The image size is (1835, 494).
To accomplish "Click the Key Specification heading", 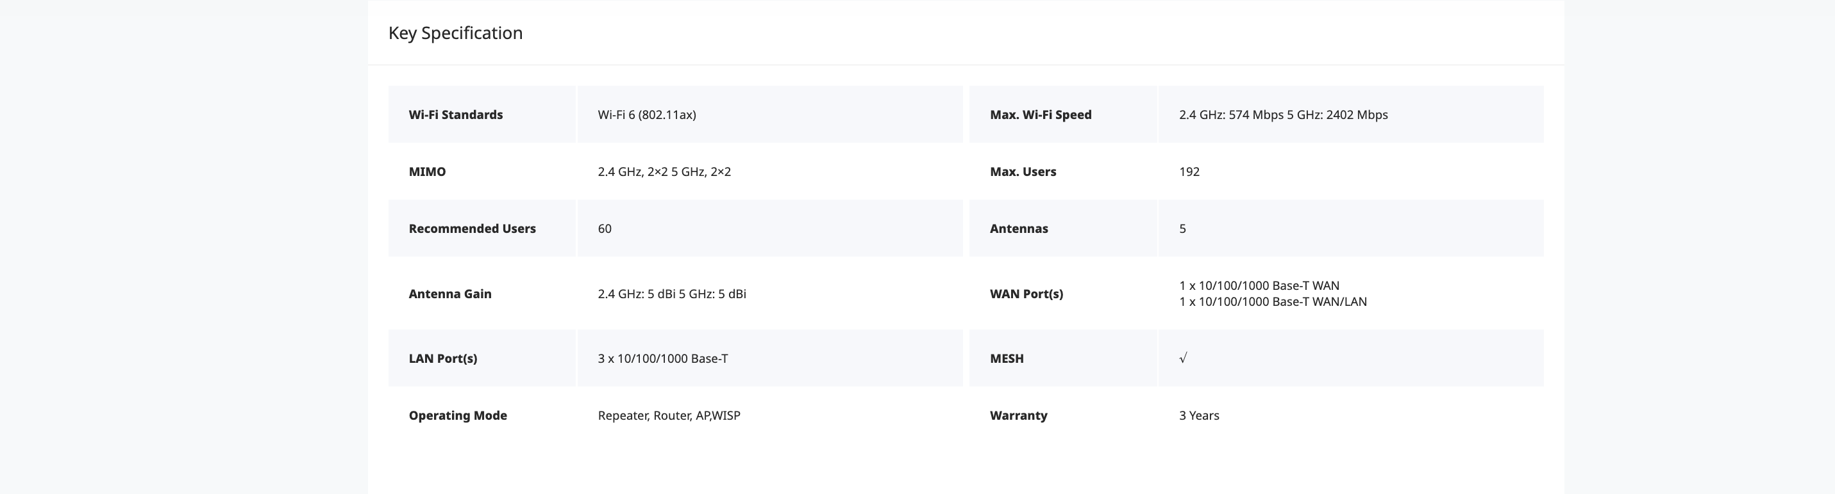I will tap(455, 33).
